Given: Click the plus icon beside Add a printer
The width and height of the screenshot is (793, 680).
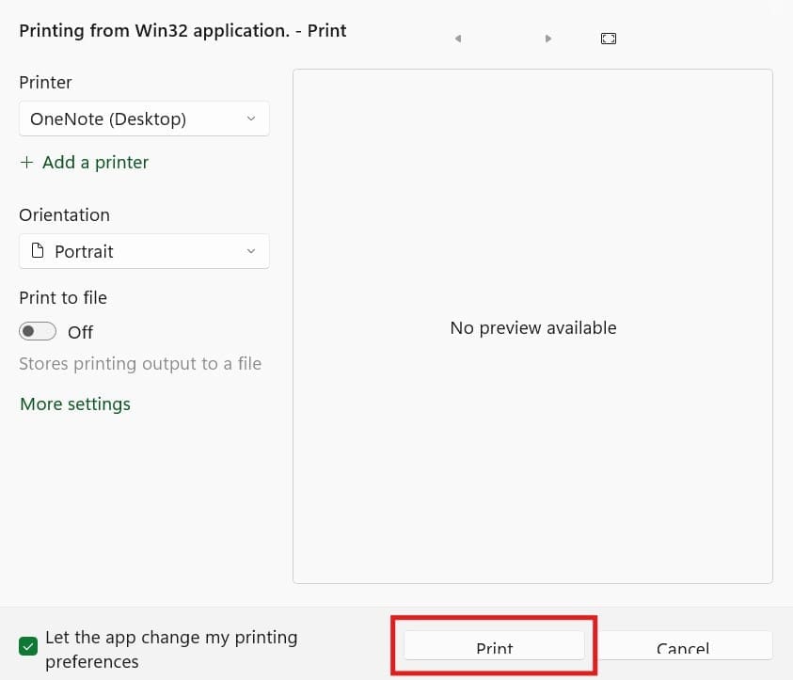Looking at the screenshot, I should click(x=26, y=163).
